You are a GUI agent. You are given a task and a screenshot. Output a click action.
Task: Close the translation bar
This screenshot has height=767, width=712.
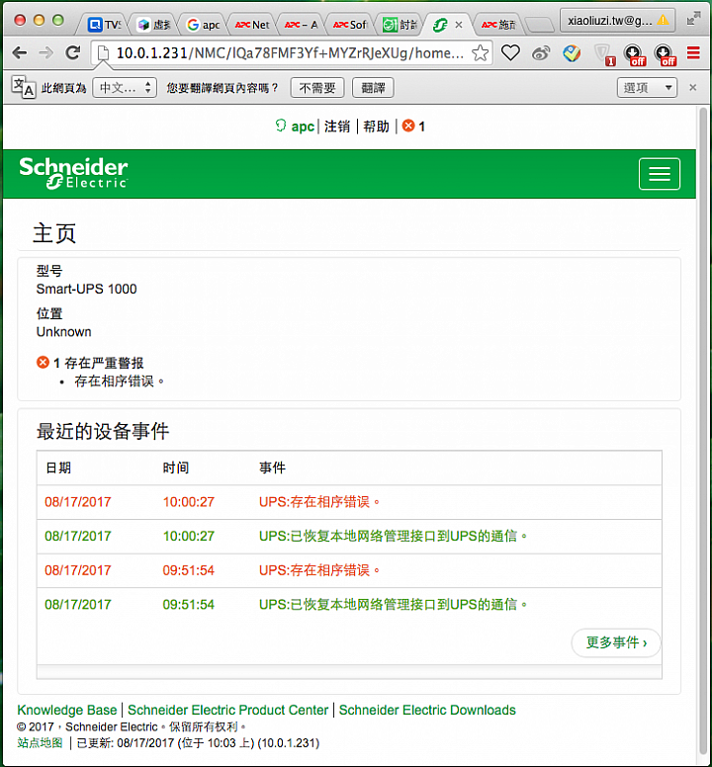tap(692, 88)
